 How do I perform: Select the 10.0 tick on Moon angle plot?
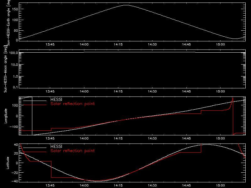[x=14, y=65]
